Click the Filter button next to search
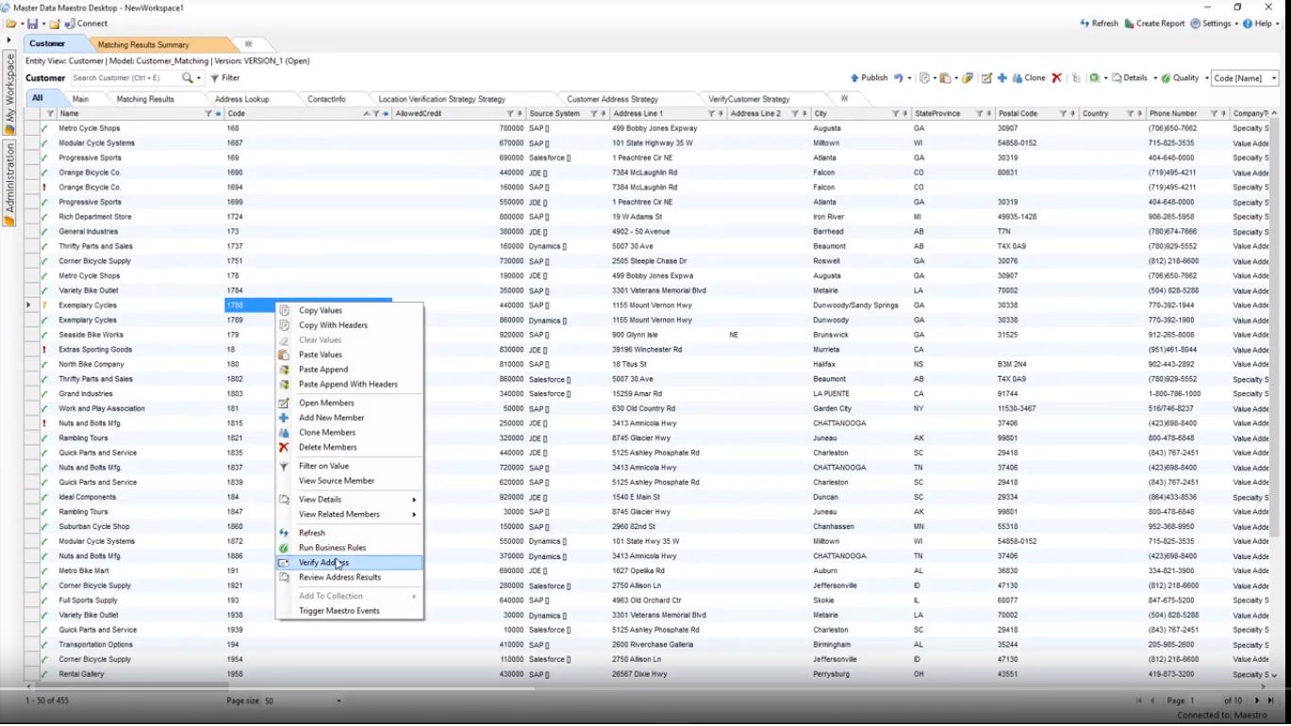 pyautogui.click(x=224, y=78)
